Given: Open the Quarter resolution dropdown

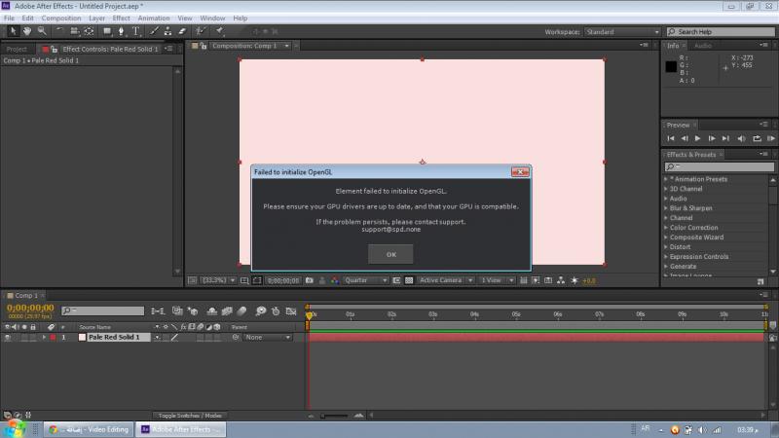Looking at the screenshot, I should [366, 280].
